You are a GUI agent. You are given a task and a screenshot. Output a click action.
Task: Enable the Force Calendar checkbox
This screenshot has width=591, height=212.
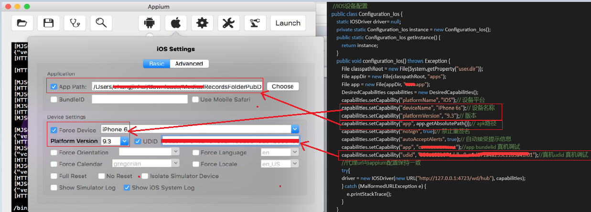pos(54,164)
